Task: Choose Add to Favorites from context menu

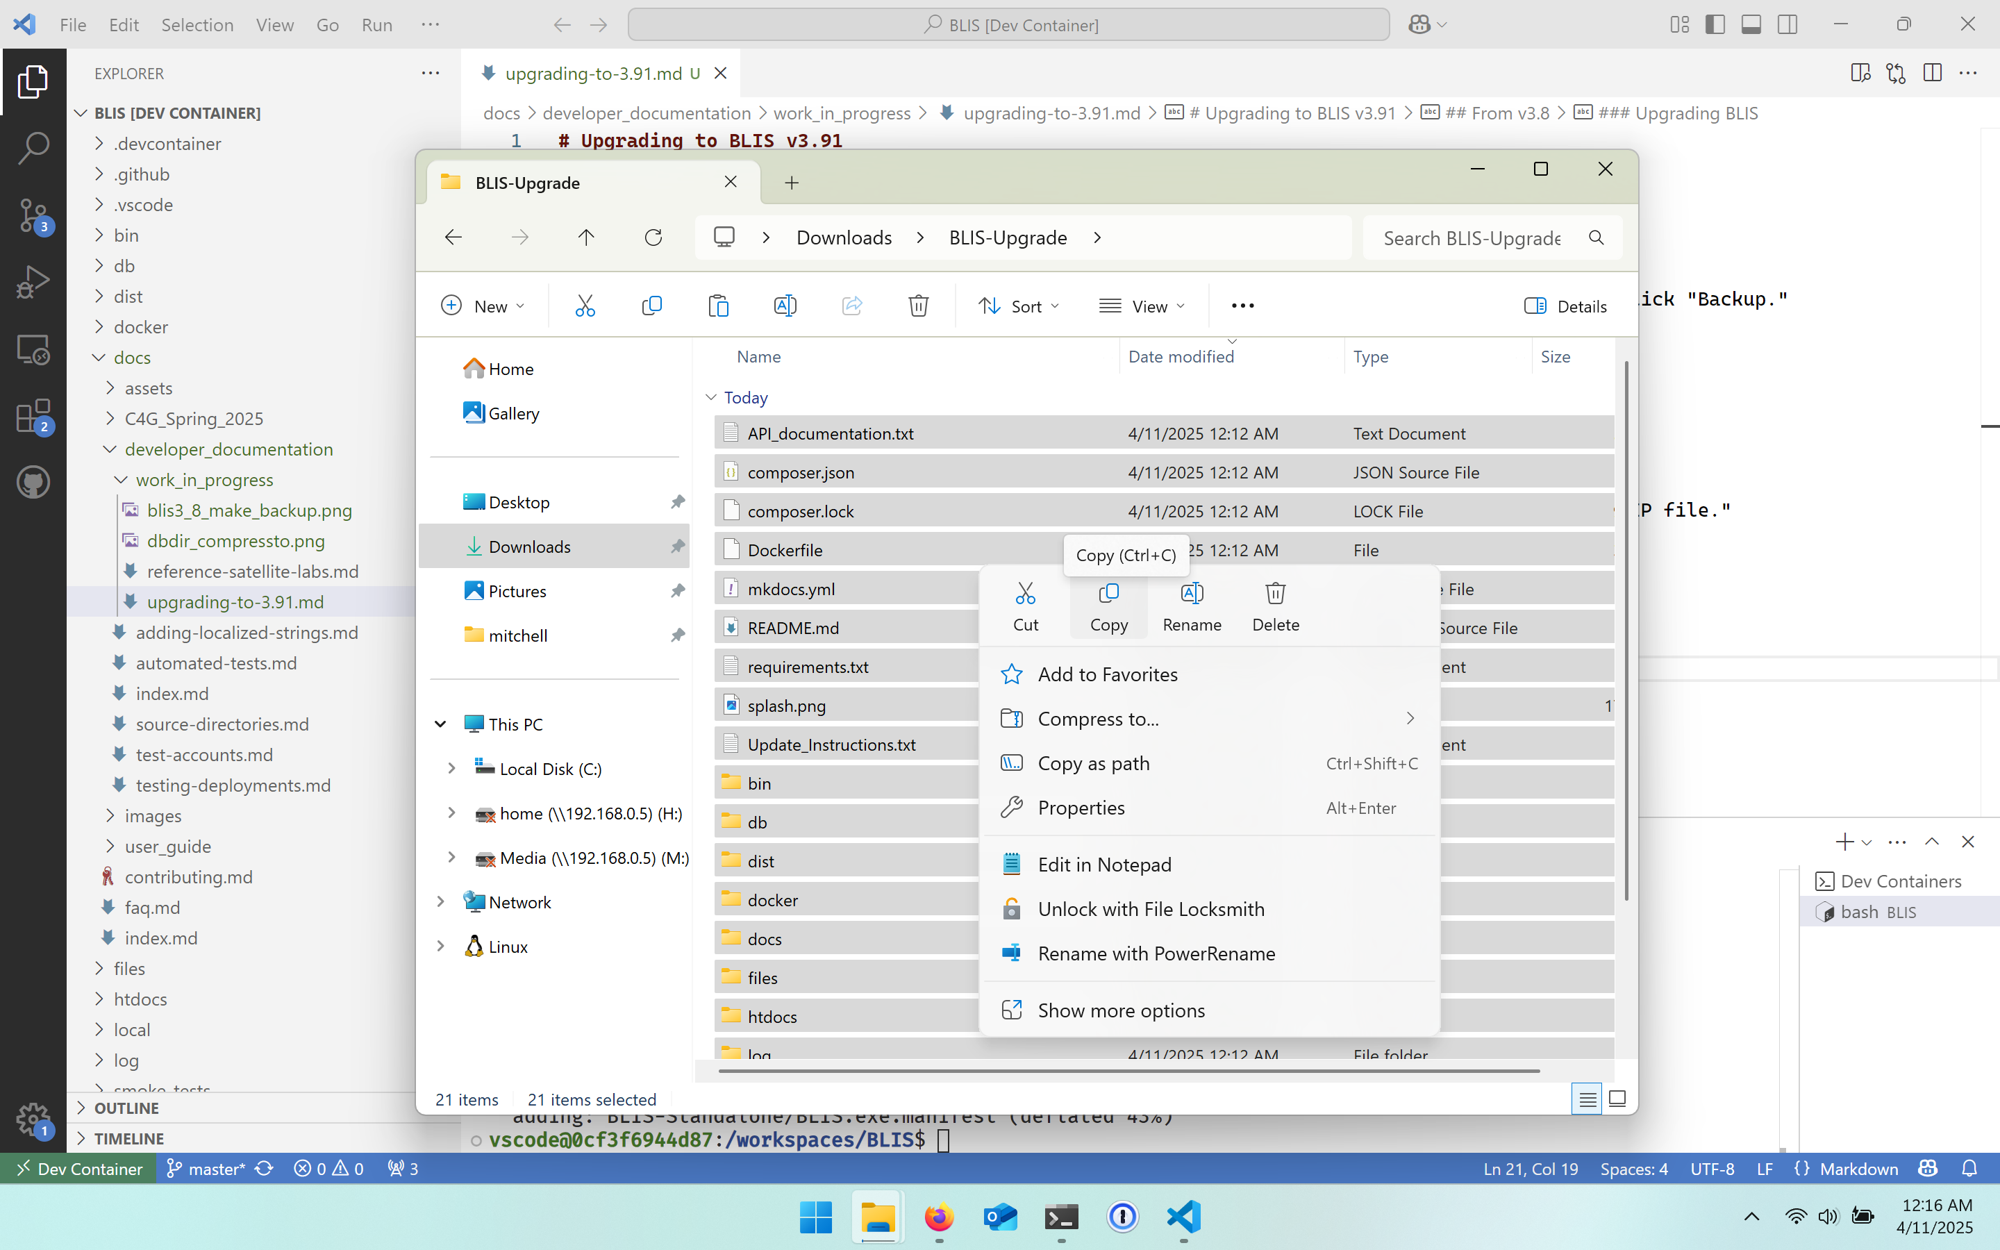Action: [1209, 674]
